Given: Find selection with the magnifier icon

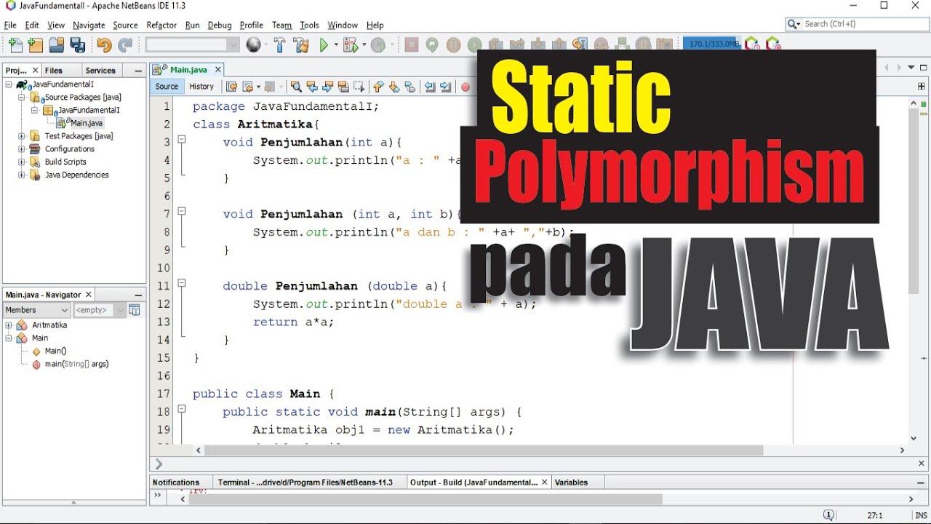Looking at the screenshot, I should point(296,87).
